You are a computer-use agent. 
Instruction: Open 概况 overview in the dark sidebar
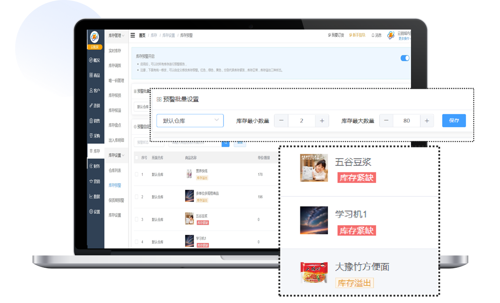click(x=95, y=60)
